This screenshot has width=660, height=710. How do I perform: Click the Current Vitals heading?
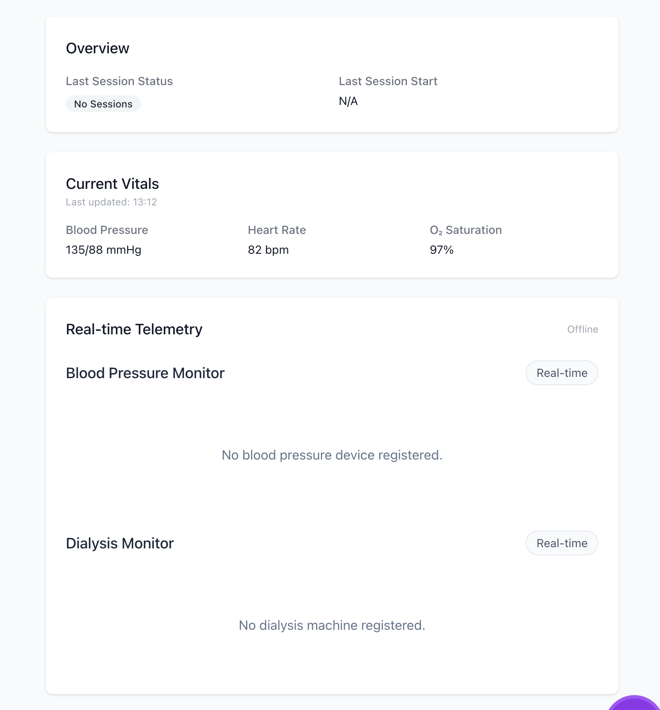pyautogui.click(x=112, y=184)
